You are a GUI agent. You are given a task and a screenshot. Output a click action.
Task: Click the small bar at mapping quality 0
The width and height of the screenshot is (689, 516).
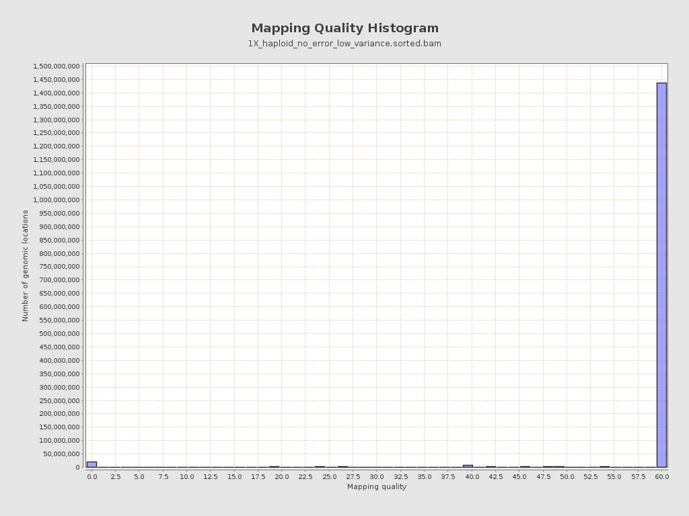coord(92,465)
